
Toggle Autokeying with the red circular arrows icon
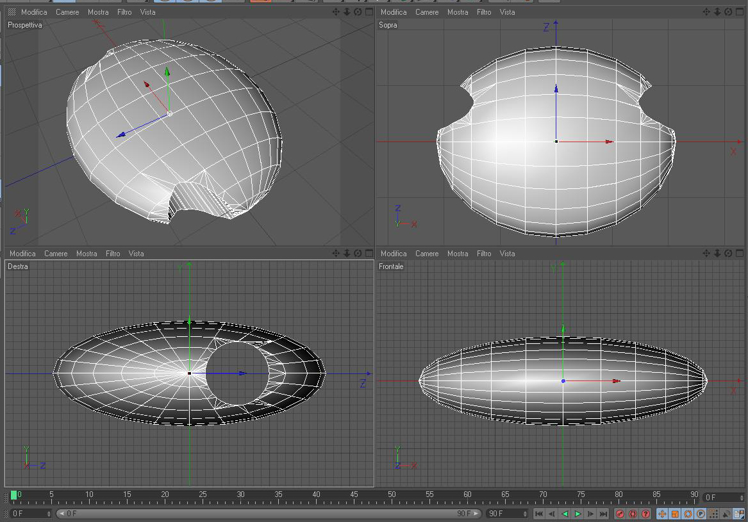[x=633, y=514]
